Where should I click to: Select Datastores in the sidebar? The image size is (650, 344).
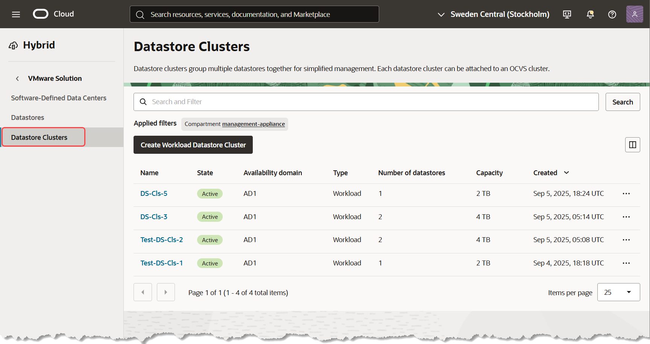[27, 117]
